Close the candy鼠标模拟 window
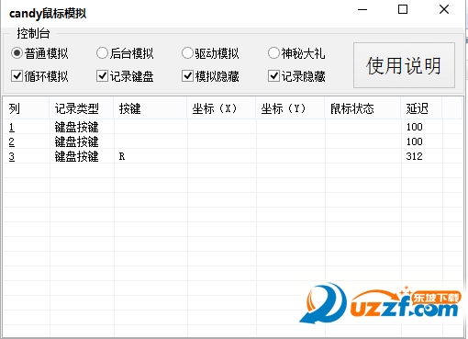Screen dimensions: 468x339 444,9
